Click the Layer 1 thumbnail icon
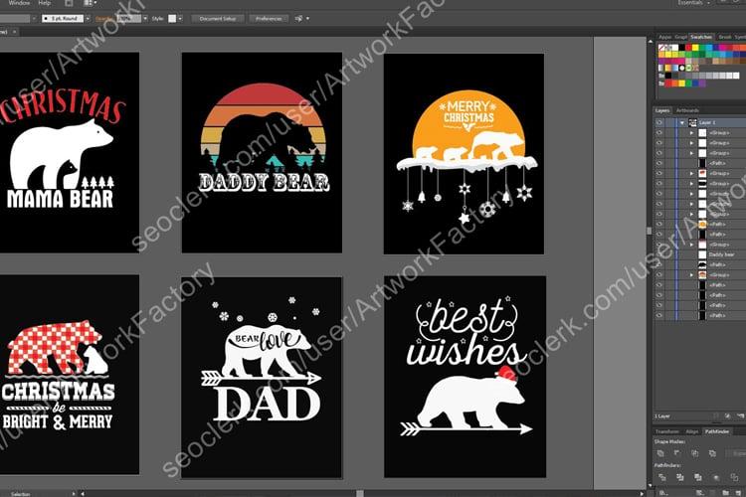Viewport: 746px width, 497px height. pos(692,122)
